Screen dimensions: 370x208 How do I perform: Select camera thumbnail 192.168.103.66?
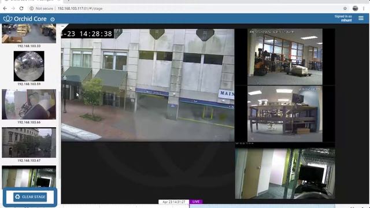(x=29, y=104)
